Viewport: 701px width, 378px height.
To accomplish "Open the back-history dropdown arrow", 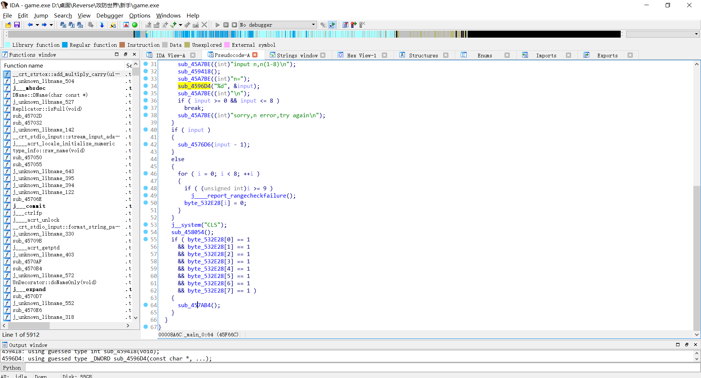I will [x=37, y=25].
